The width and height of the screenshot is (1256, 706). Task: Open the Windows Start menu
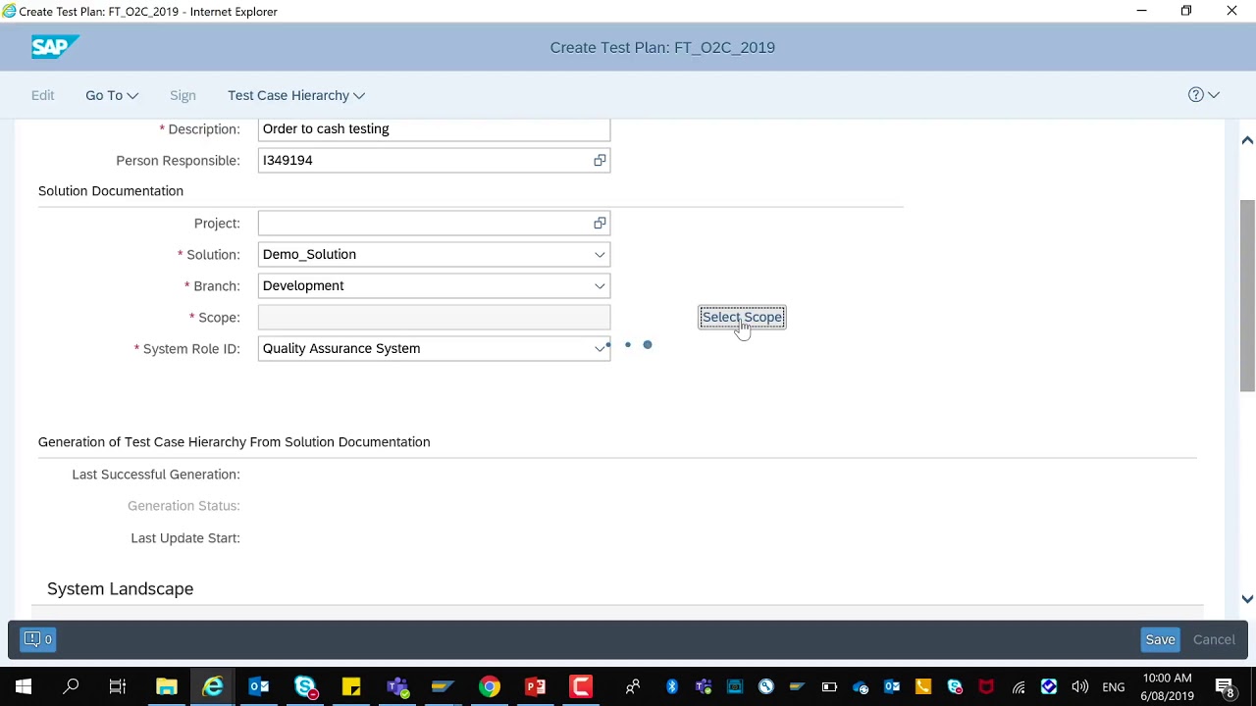[x=24, y=686]
